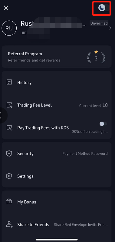Toggle the dark mode moon switch
This screenshot has width=115, height=242.
103,8
